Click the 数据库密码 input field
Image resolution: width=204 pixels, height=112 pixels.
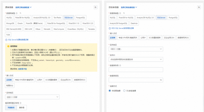click(136, 80)
